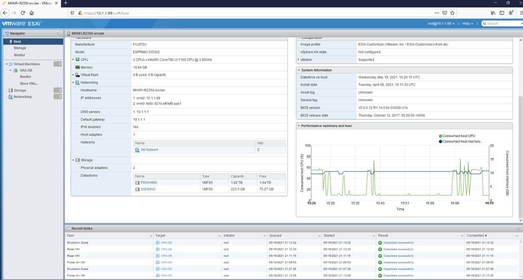Viewport: 523px width, 280px height.
Task: Open the browser home page icon
Action: [x=31, y=13]
